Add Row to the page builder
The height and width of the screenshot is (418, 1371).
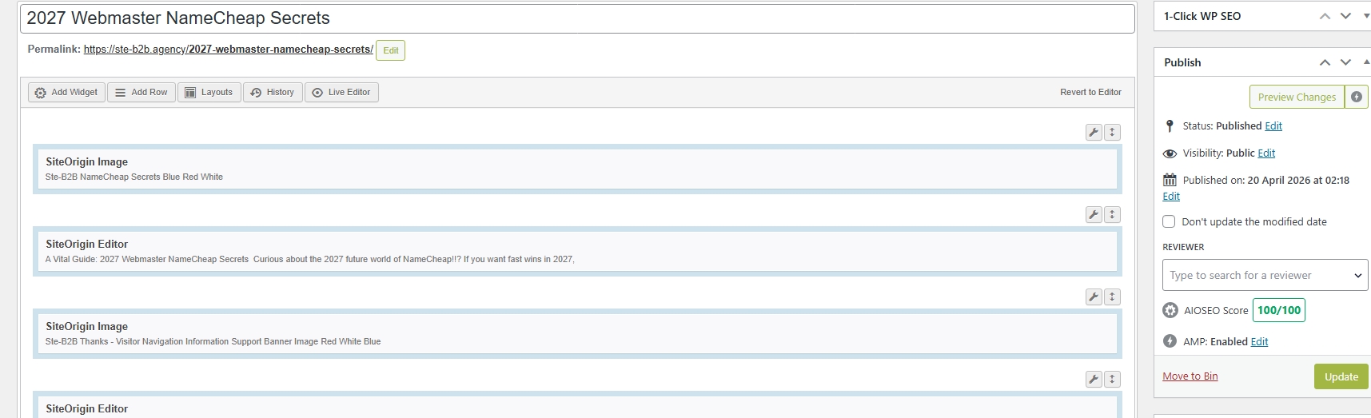tap(141, 93)
